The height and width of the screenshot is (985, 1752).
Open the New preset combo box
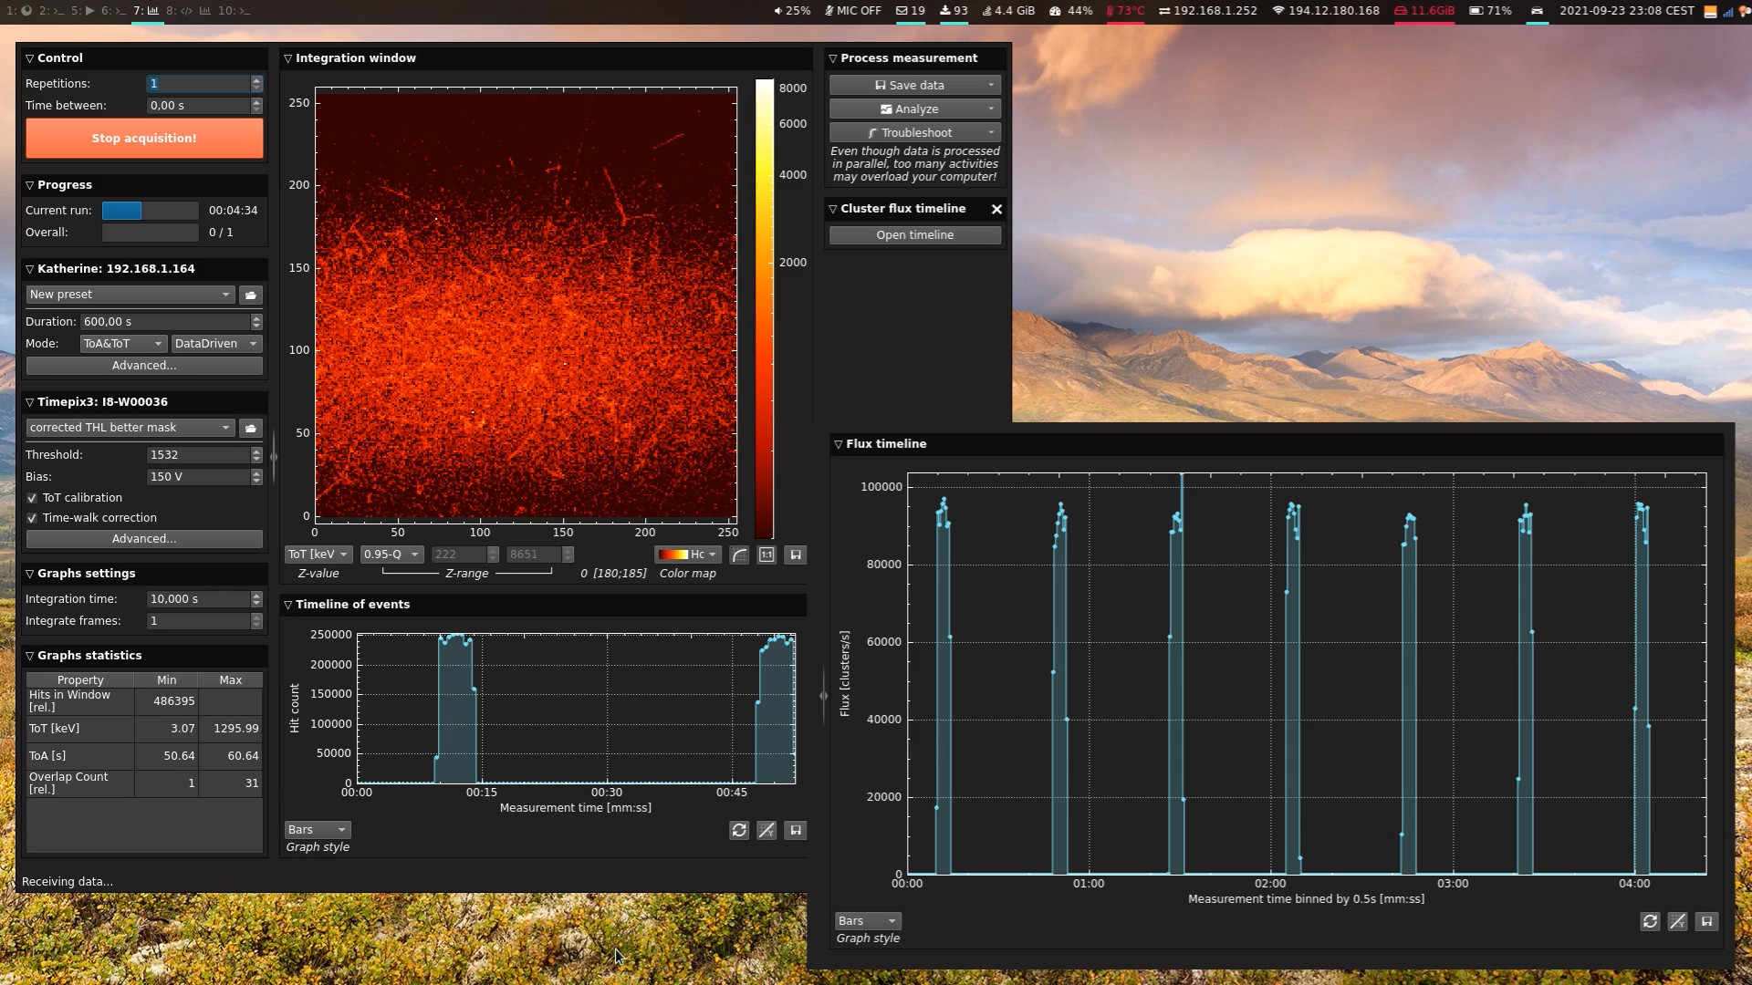130,295
